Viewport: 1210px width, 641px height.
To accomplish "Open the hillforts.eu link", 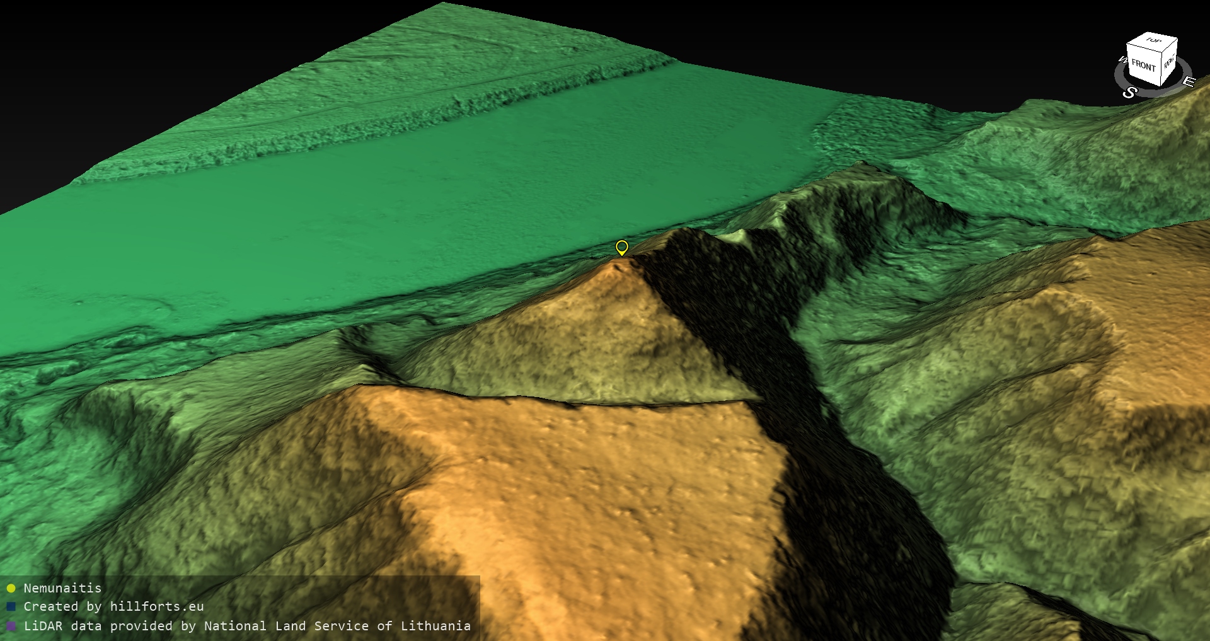I will coord(156,606).
